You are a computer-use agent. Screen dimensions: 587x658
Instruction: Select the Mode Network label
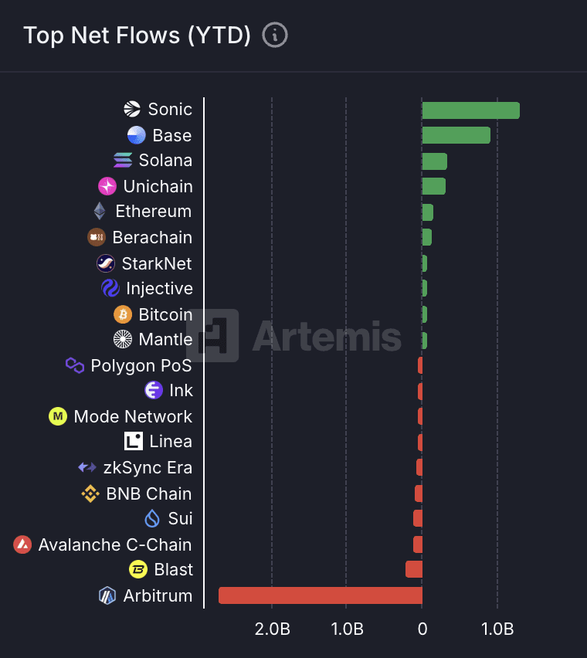tap(133, 417)
